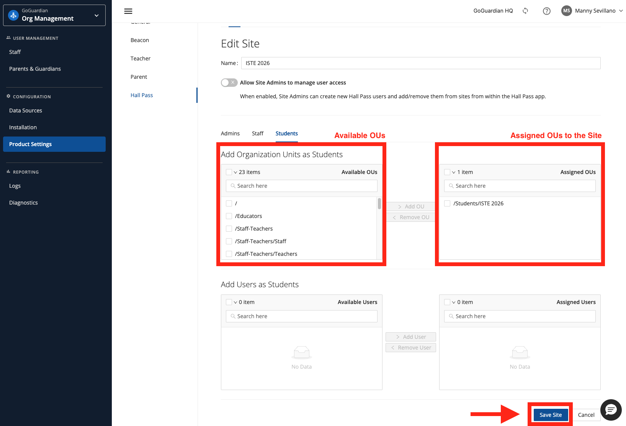The width and height of the screenshot is (626, 426).
Task: Check the /Educators OU checkbox
Action: [x=229, y=216]
